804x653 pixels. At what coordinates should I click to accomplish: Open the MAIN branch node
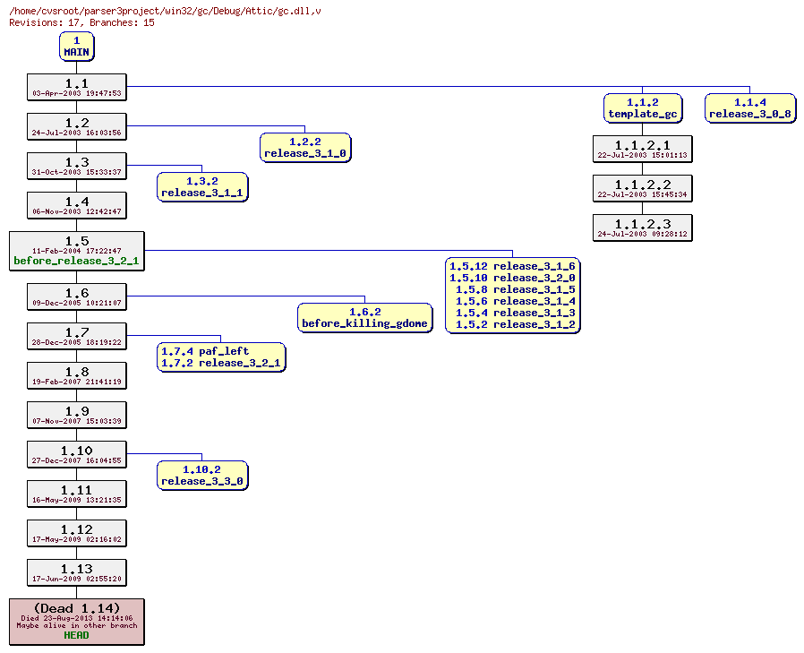pyautogui.click(x=76, y=47)
